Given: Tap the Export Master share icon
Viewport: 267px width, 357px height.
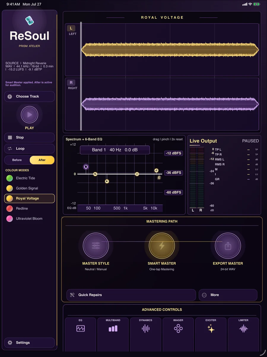Looking at the screenshot, I should (x=228, y=246).
